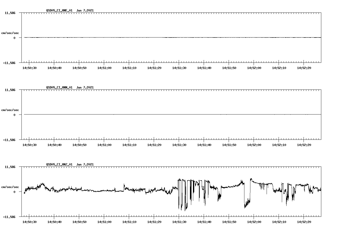Screen dimensions: 339x231
Task: Click the cm/sec/sec unit label of HNN plot
Action: click(10, 110)
